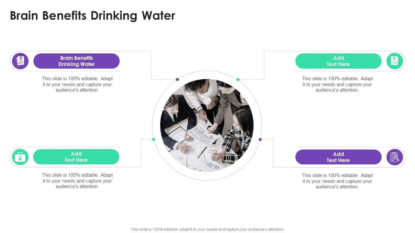Click description text under Brain Benefits pill
Viewport: 415px width, 233px height.
pyautogui.click(x=77, y=84)
